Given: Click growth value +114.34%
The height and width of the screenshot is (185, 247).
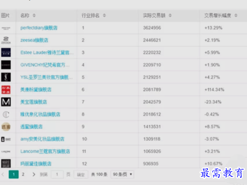Looking at the screenshot, I should tap(214, 90).
